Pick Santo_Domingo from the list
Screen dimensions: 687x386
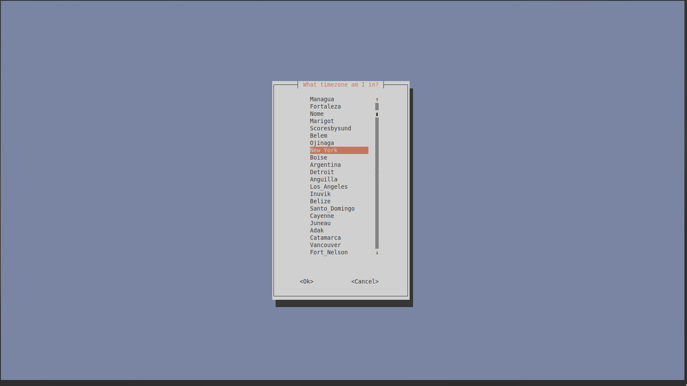coord(332,208)
